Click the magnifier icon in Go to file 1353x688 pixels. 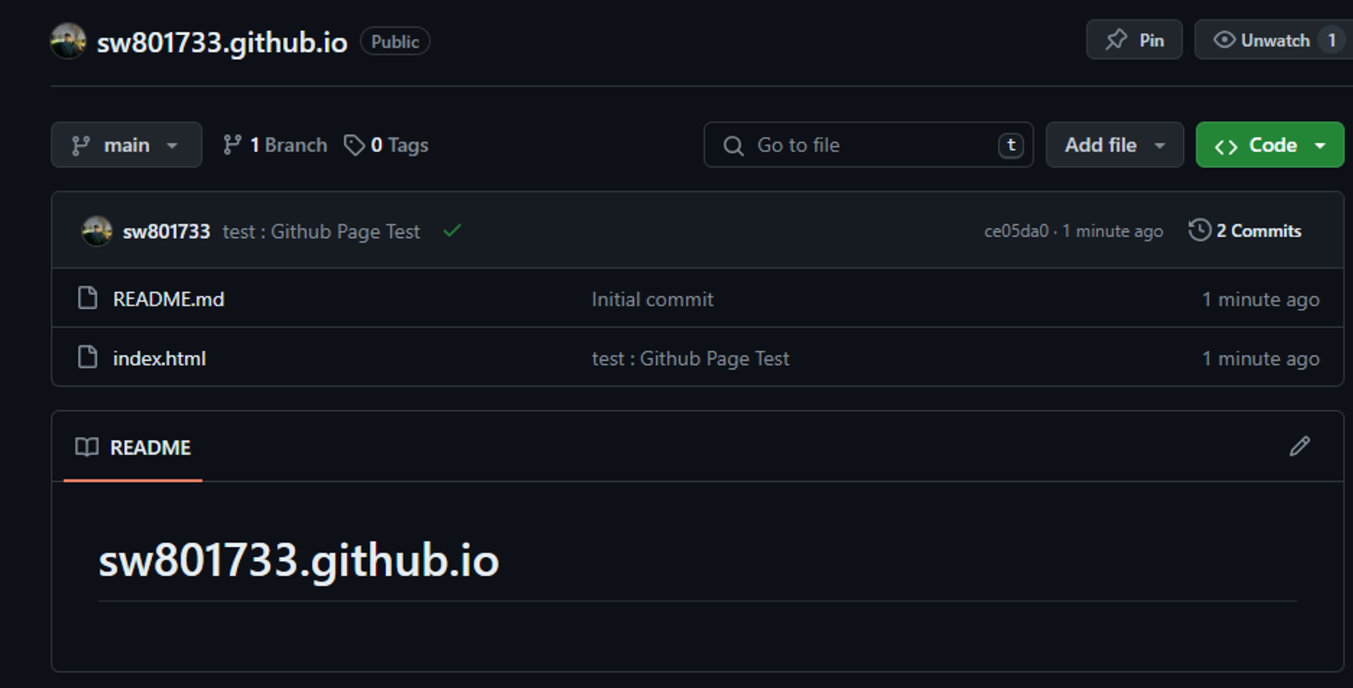(x=733, y=145)
